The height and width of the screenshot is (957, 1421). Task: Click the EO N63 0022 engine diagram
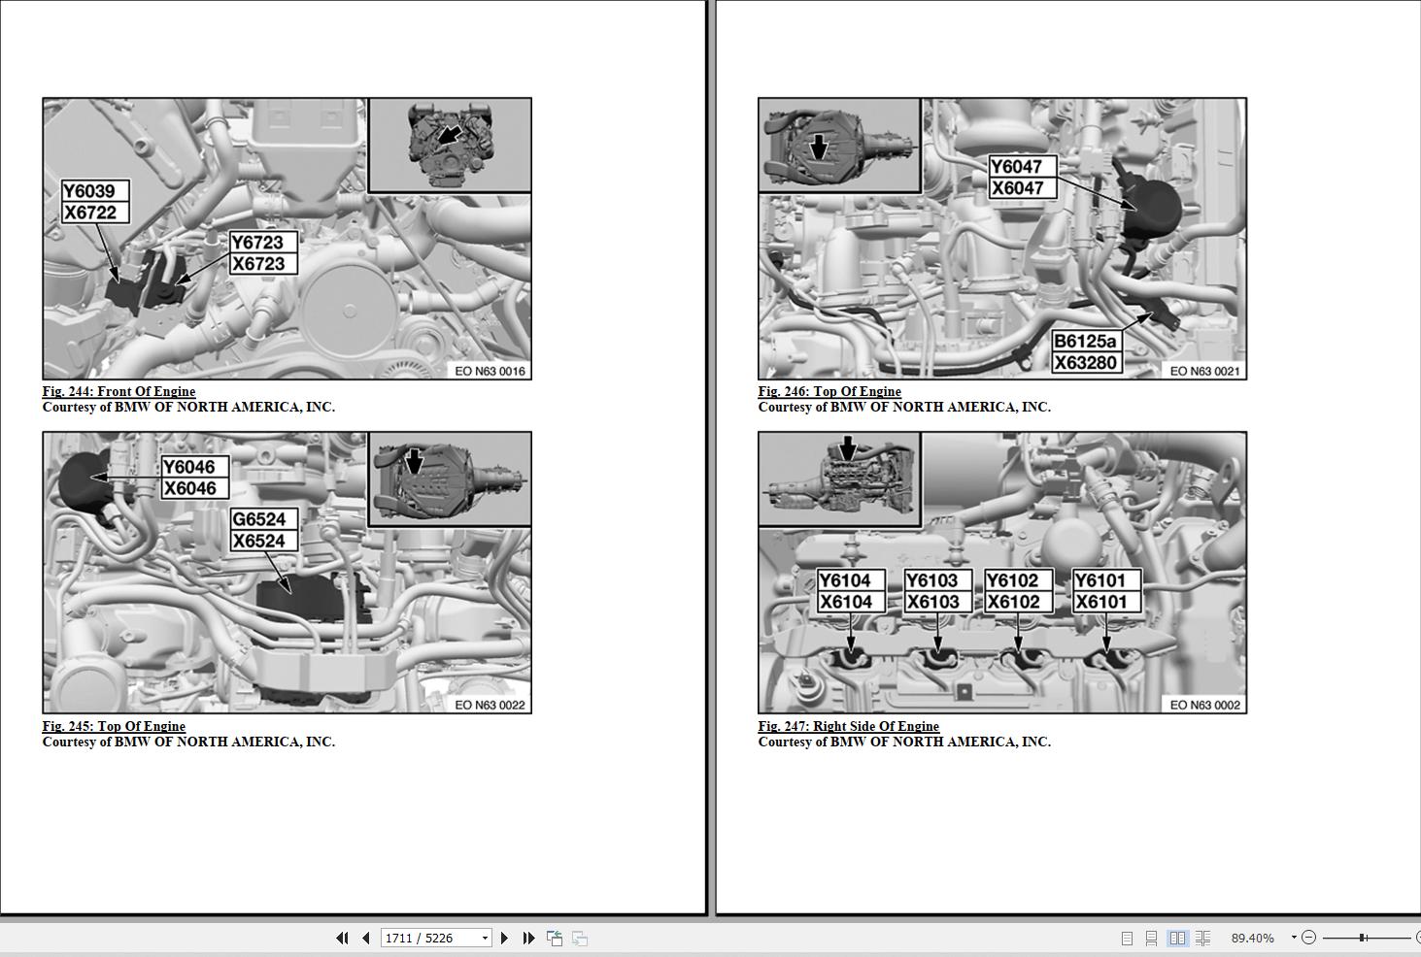287,573
